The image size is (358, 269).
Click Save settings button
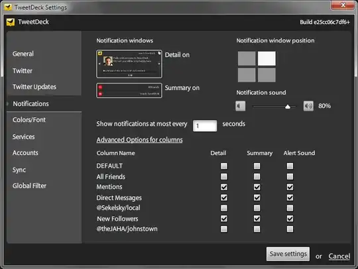288,254
